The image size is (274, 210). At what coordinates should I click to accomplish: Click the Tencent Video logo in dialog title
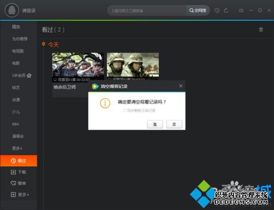(x=95, y=86)
